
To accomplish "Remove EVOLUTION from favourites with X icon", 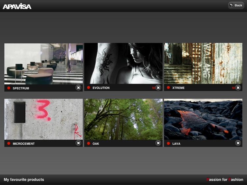I will tap(158, 88).
